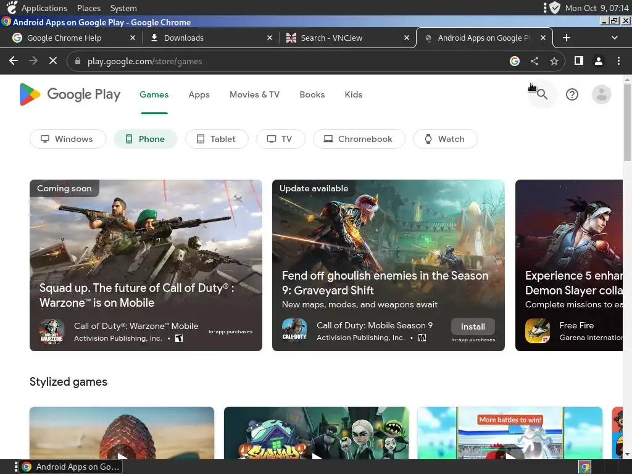
Task: Open Chrome's three-dot menu
Action: (x=618, y=61)
